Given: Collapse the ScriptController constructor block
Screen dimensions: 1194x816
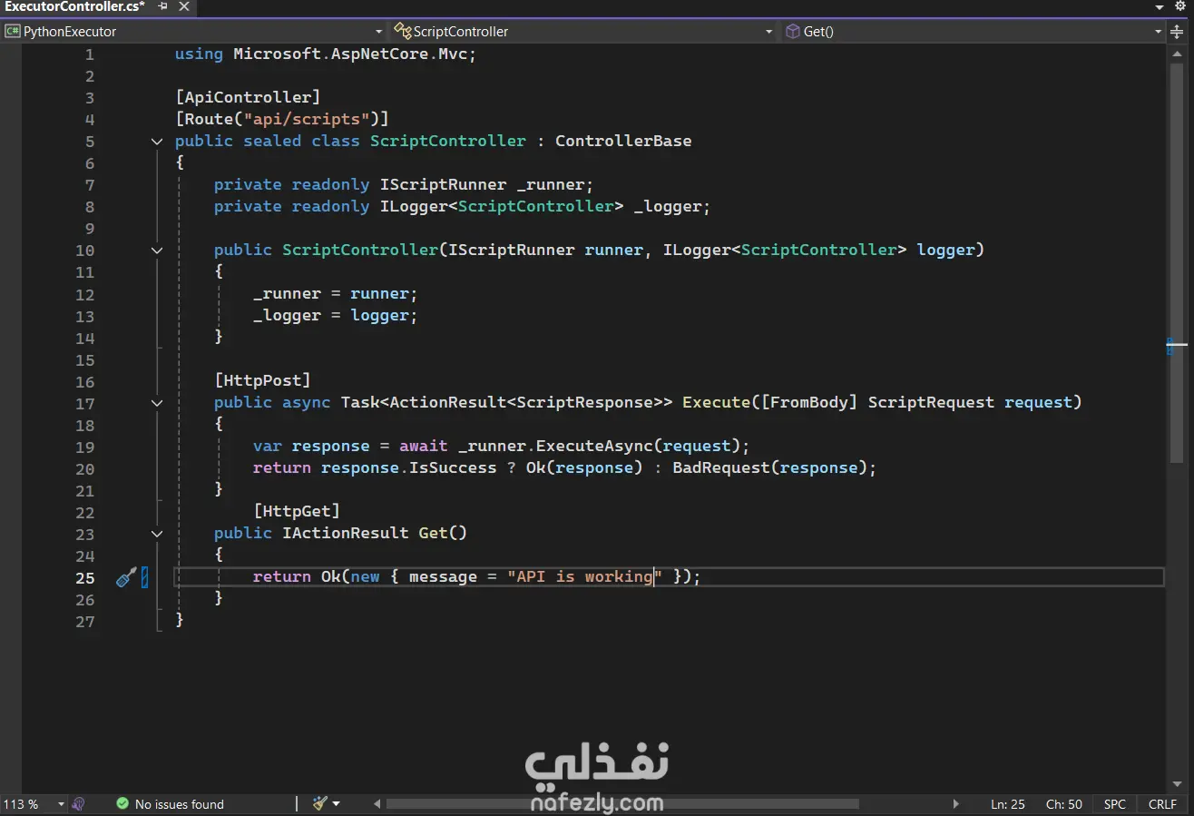Looking at the screenshot, I should (157, 251).
